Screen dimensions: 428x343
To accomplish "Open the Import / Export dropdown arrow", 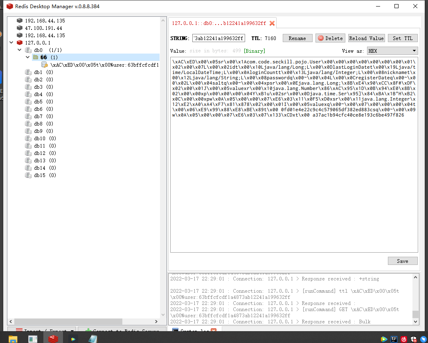I will pyautogui.click(x=72, y=330).
